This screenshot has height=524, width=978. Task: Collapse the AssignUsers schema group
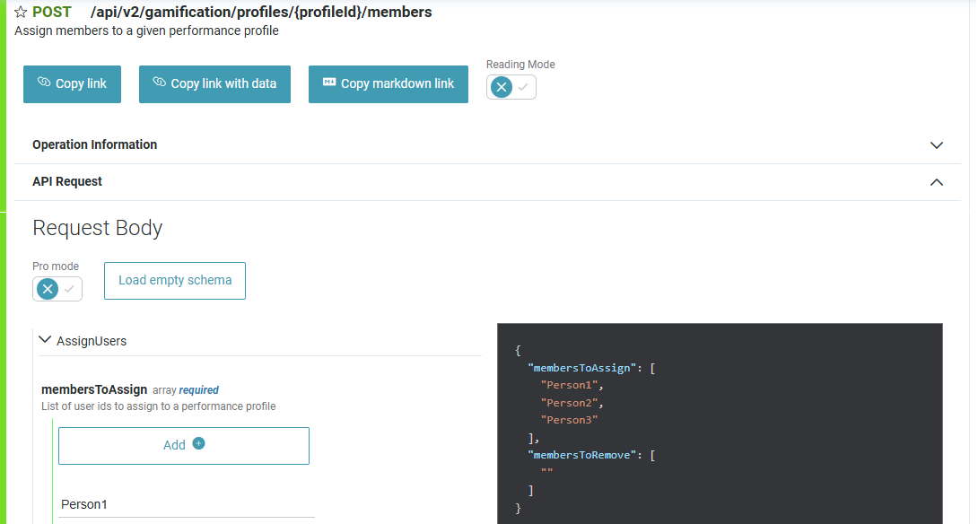point(45,340)
